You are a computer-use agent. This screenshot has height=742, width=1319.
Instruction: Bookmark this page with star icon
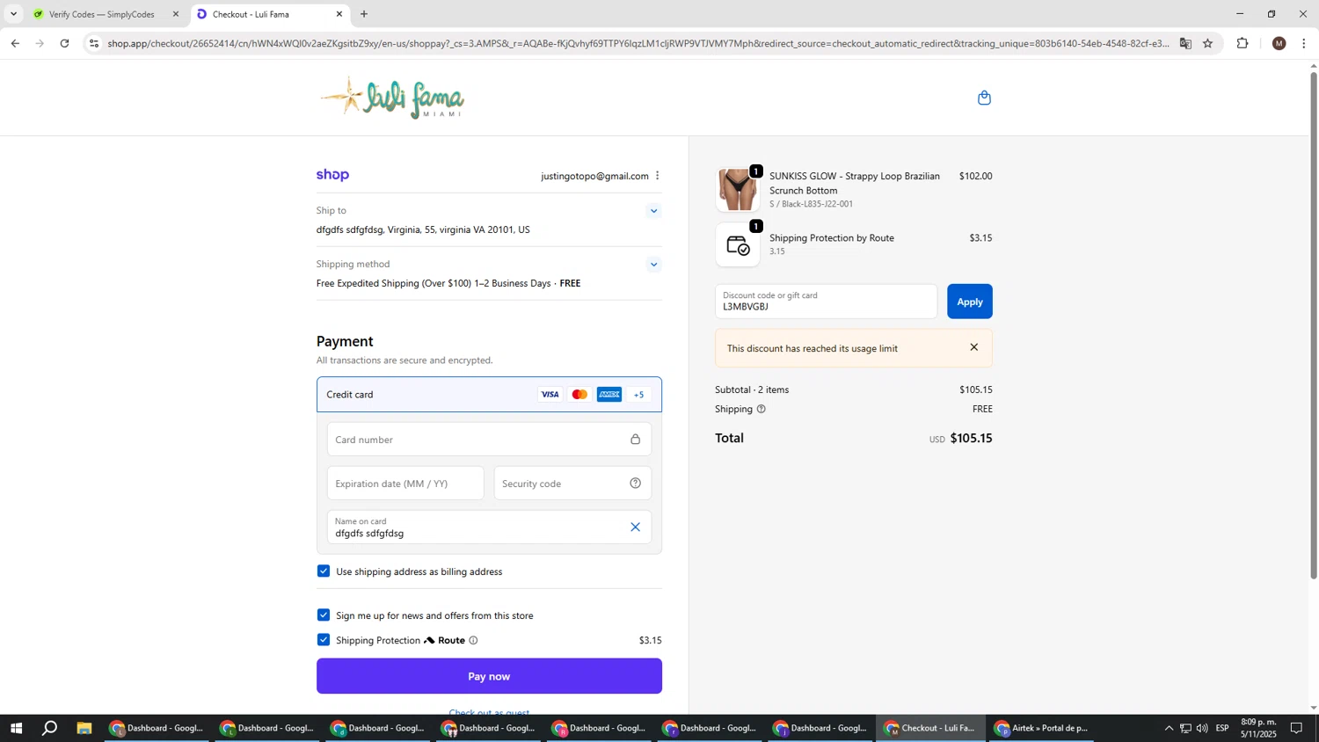pos(1207,43)
